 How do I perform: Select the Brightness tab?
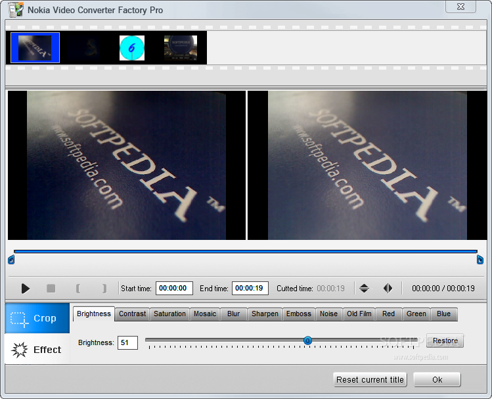(94, 314)
